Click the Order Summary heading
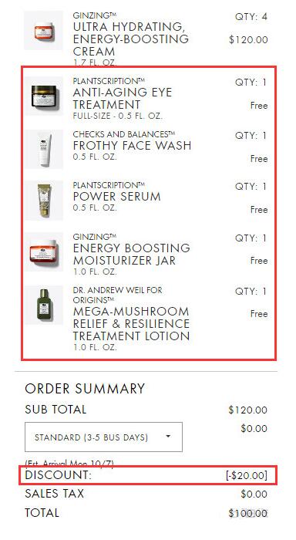 coord(85,389)
